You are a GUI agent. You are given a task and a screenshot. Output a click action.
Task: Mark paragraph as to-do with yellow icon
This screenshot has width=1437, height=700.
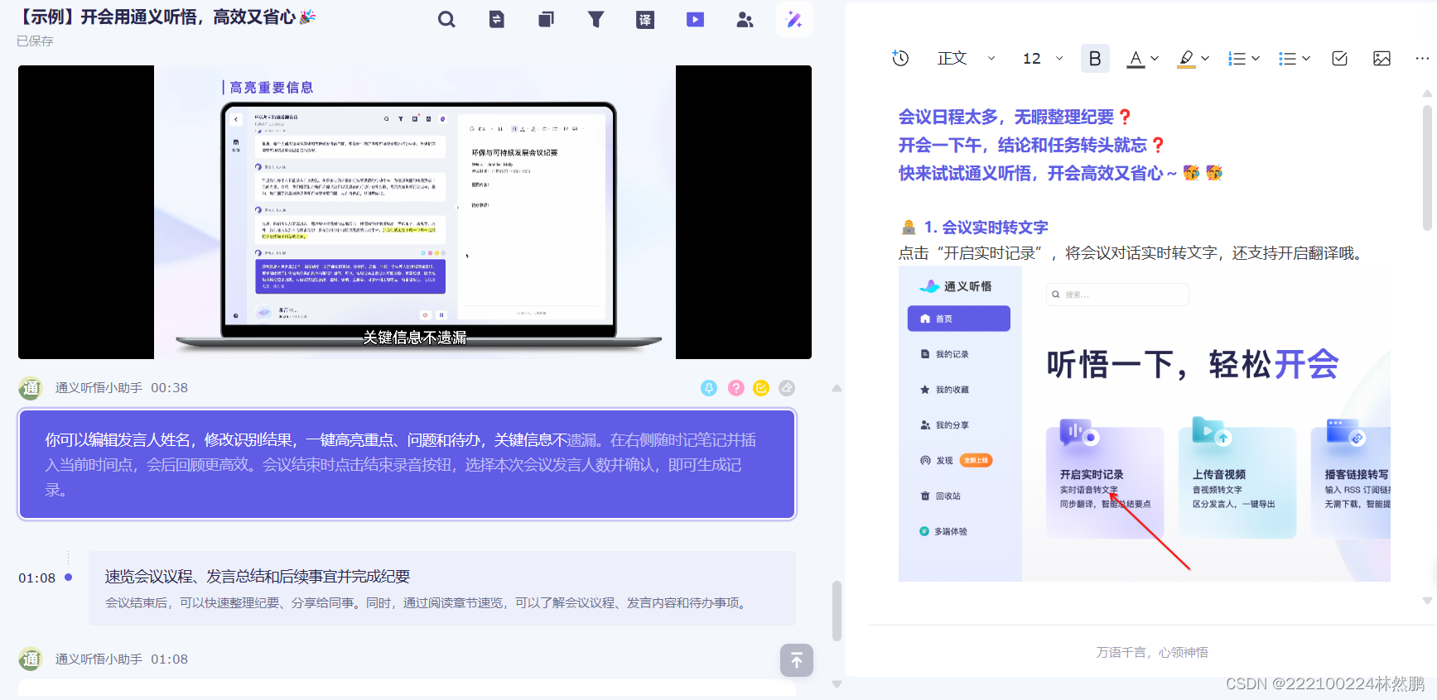point(761,388)
